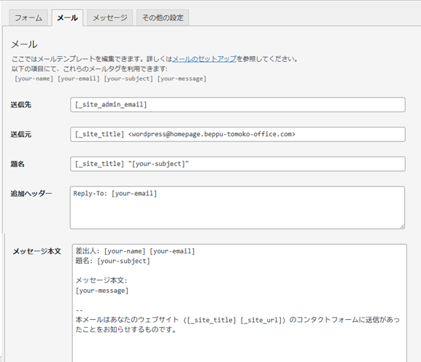Click the 送信先 field label
The height and width of the screenshot is (362, 421).
pyautogui.click(x=21, y=105)
